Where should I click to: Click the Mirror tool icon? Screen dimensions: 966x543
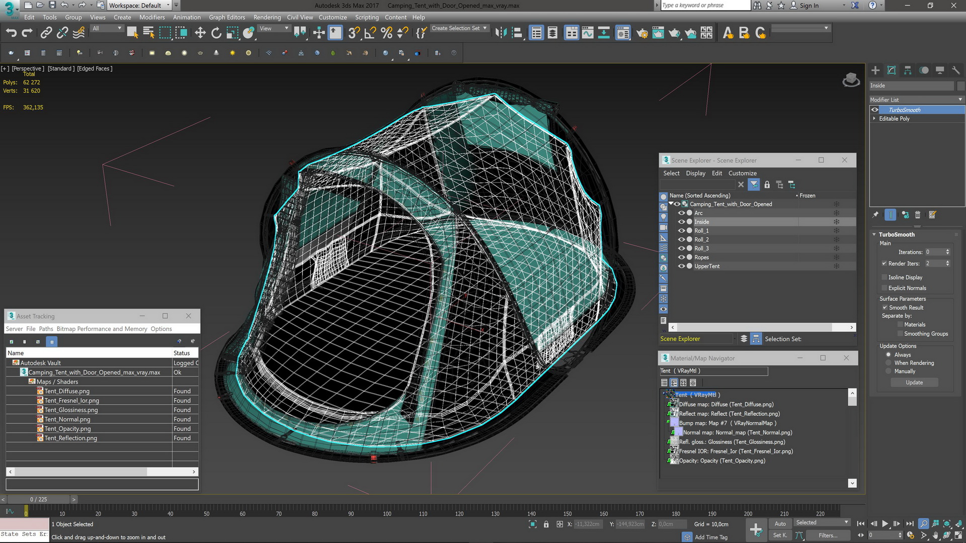501,33
